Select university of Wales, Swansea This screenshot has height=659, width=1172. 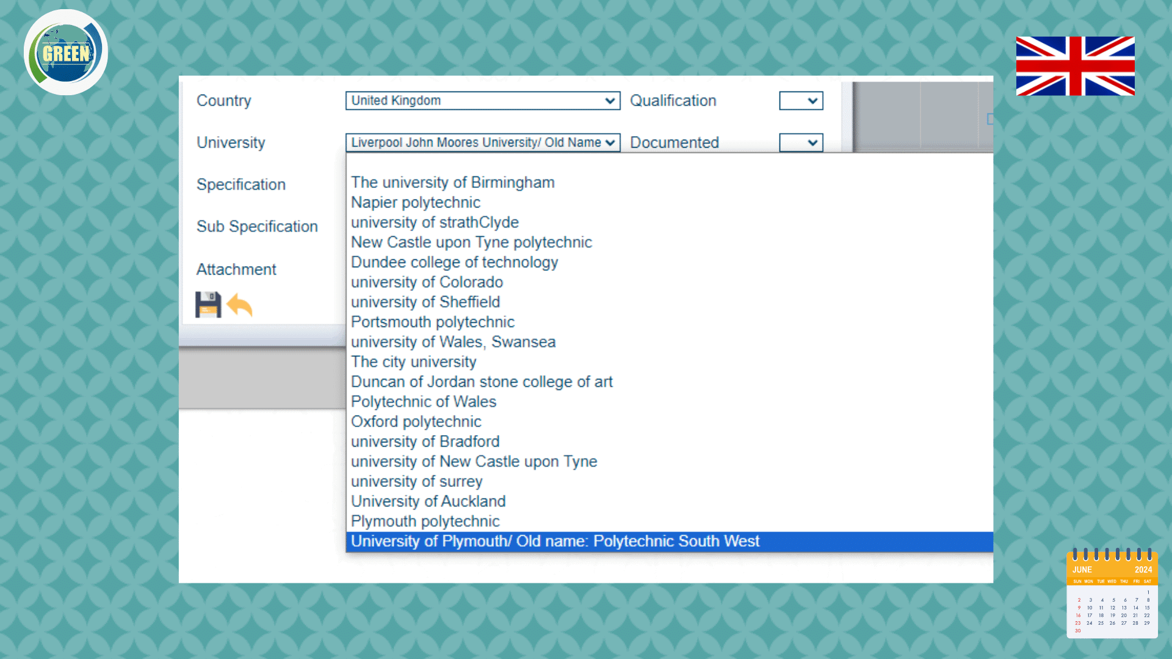click(453, 342)
